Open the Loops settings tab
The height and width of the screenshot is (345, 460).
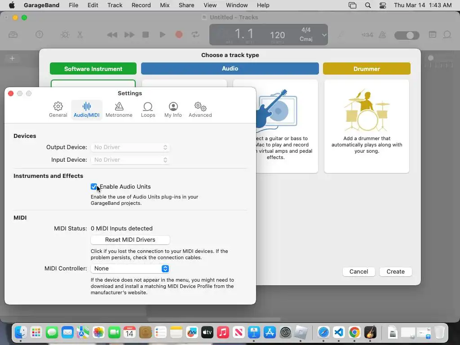(148, 110)
